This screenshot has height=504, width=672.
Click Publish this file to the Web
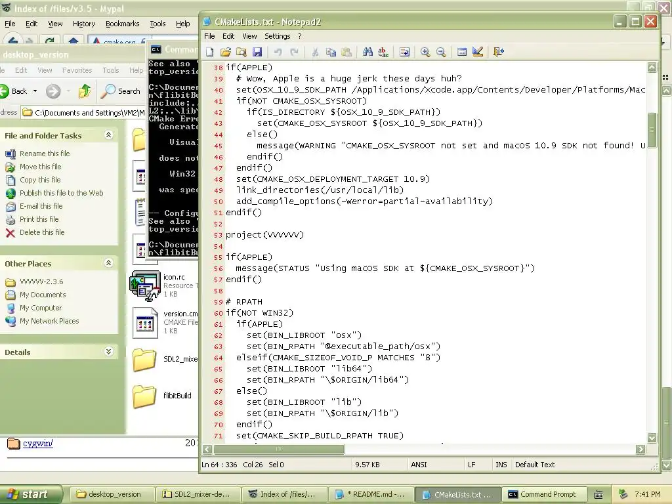(61, 193)
